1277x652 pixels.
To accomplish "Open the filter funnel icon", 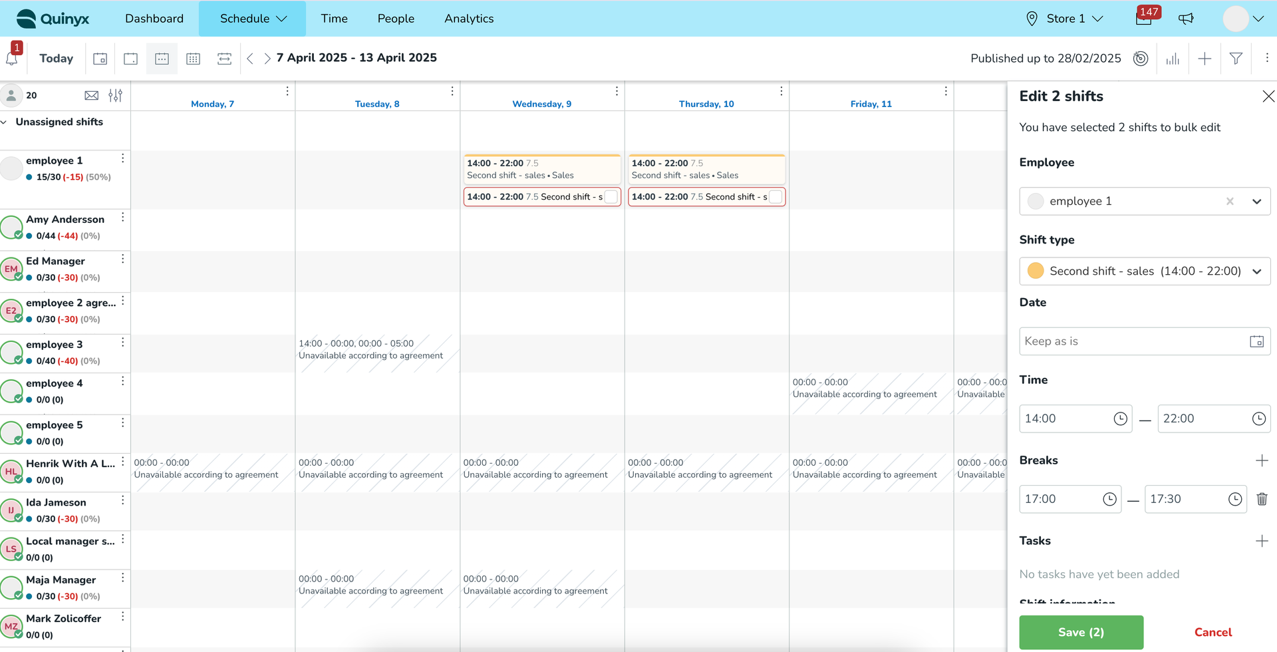I will [x=1236, y=59].
